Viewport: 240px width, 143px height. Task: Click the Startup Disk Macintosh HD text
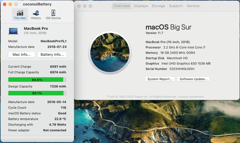pos(167,58)
